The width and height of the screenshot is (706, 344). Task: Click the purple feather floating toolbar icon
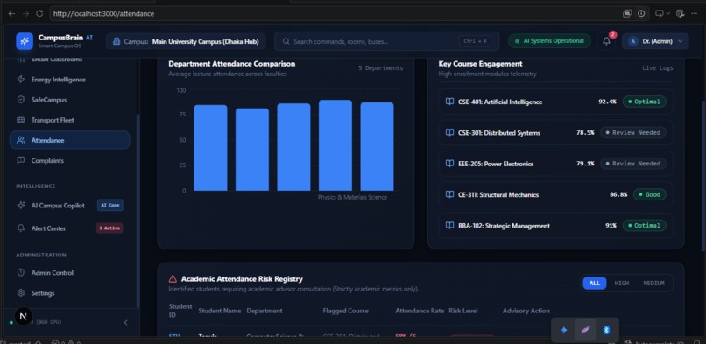(x=585, y=330)
